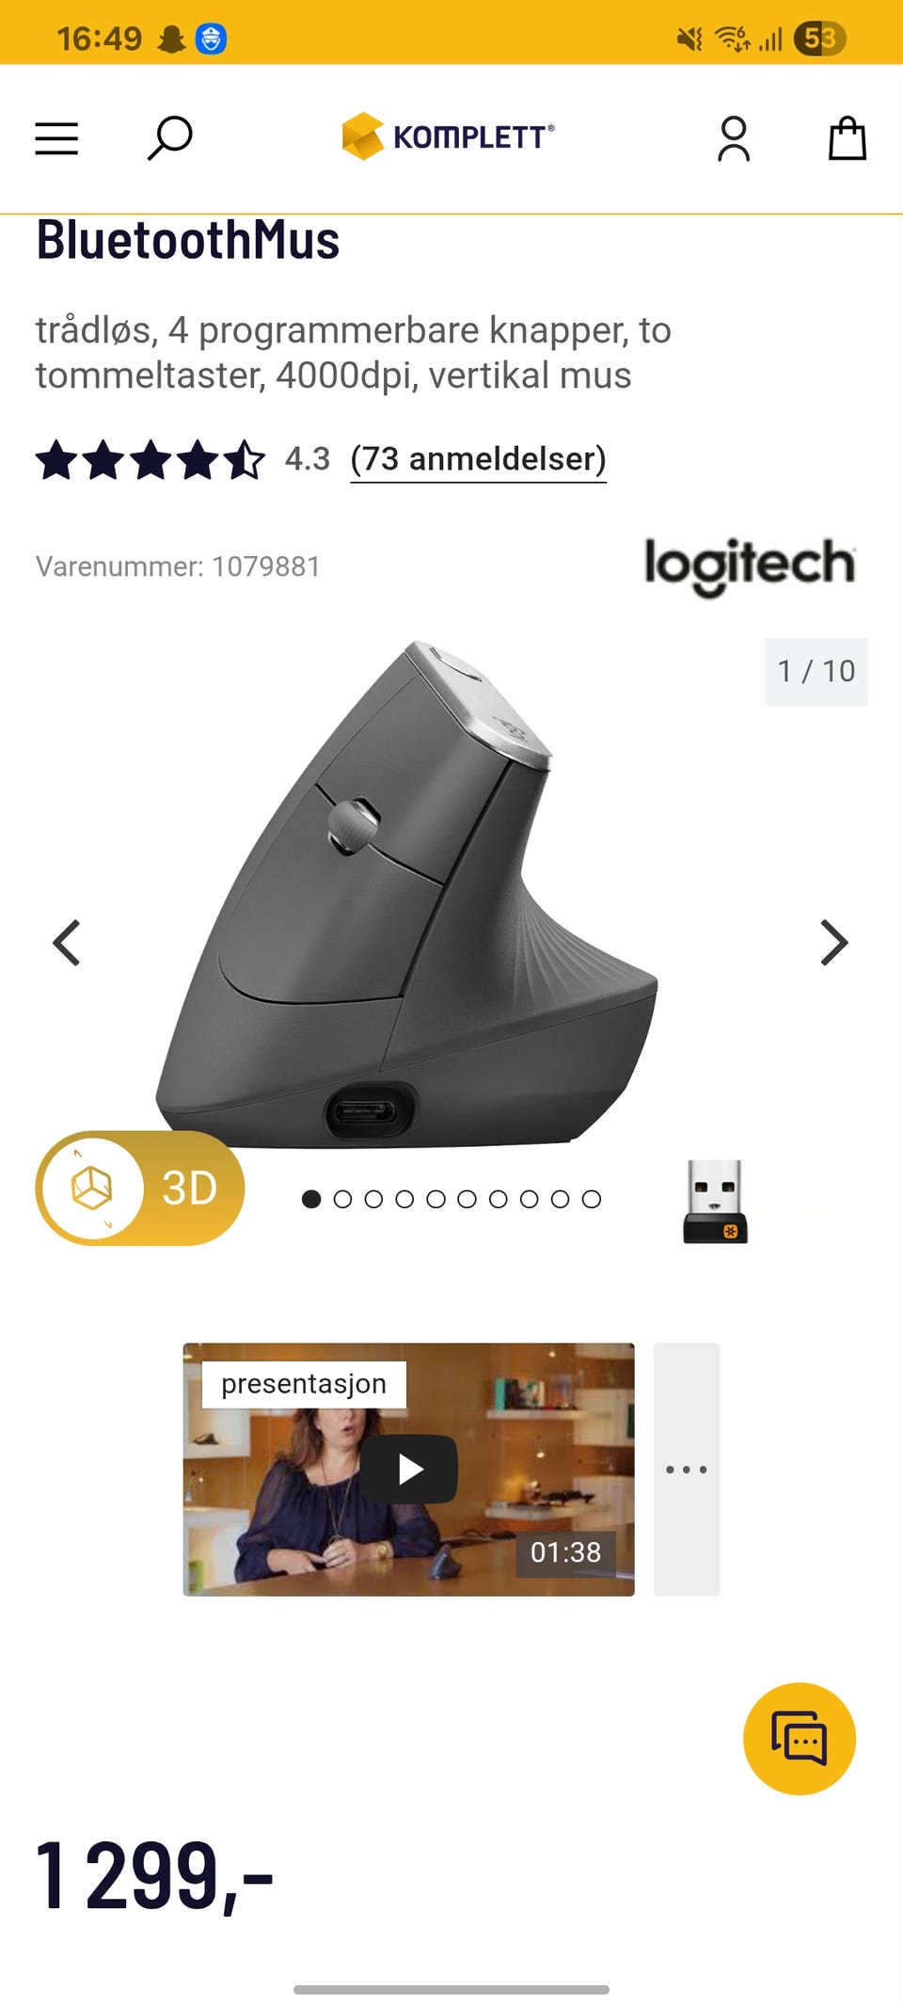903x2007 pixels.
Task: Tap the main vertical mouse image
Action: tap(406, 894)
